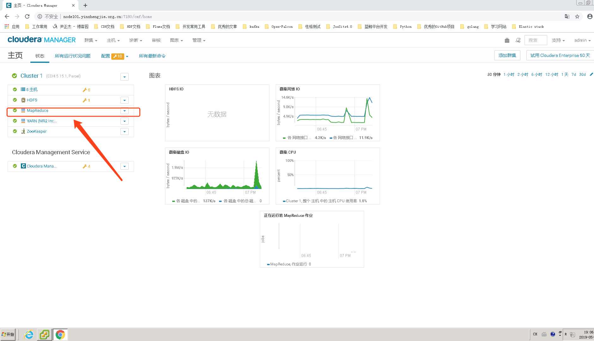This screenshot has height=341, width=594.
Task: Bookmark this page with the star icon
Action: pyautogui.click(x=577, y=16)
